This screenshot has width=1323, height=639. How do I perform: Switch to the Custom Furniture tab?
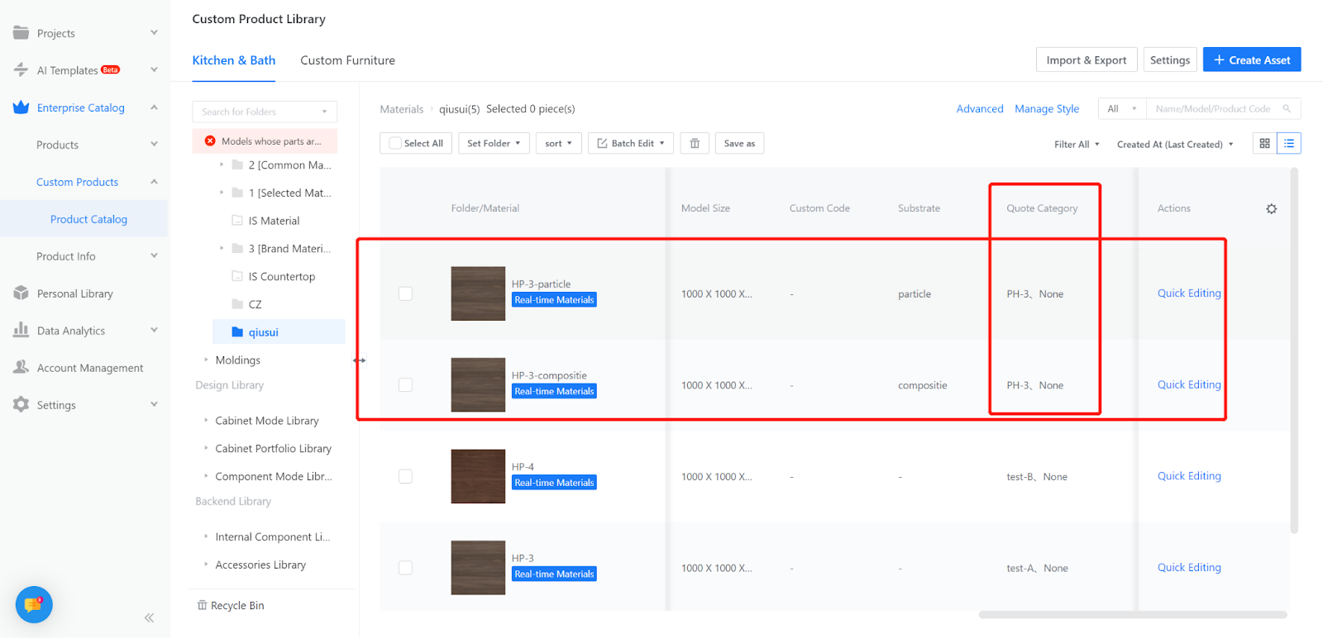(x=347, y=60)
